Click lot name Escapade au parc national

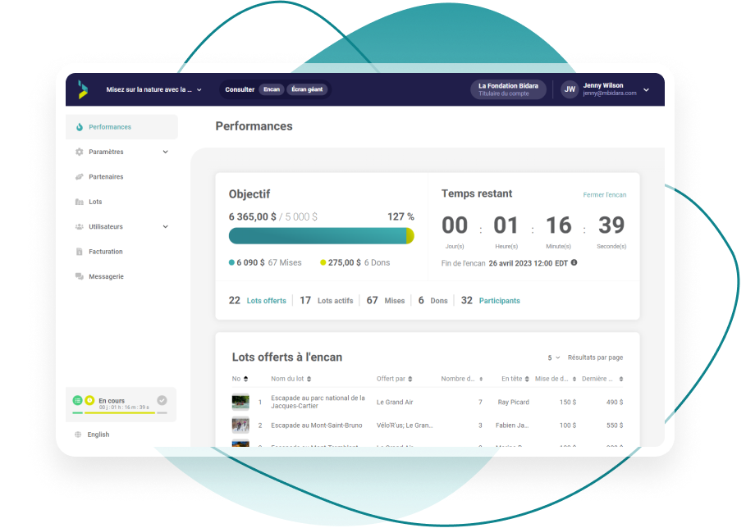click(318, 402)
